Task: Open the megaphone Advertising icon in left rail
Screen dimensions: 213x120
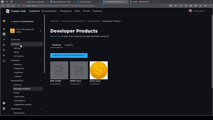Action: pos(4,56)
